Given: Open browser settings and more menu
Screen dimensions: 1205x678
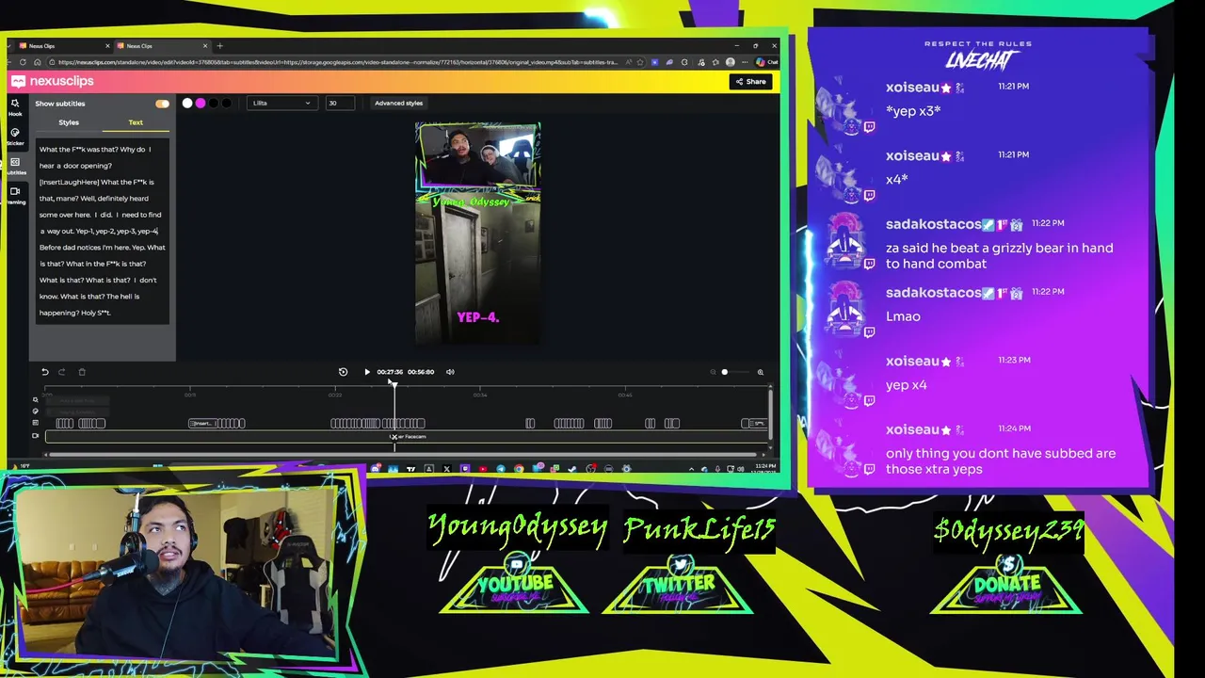Looking at the screenshot, I should point(745,62).
